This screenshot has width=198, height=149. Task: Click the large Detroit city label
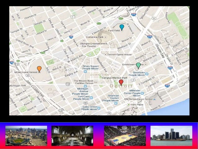pyautogui.click(x=121, y=86)
